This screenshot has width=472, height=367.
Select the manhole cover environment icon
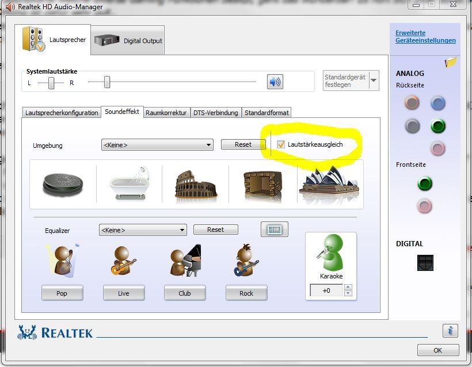(63, 184)
